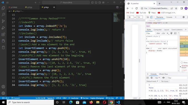Bookmark this page with the star icon
Viewport: 188px width, 105px height.
pos(176,8)
